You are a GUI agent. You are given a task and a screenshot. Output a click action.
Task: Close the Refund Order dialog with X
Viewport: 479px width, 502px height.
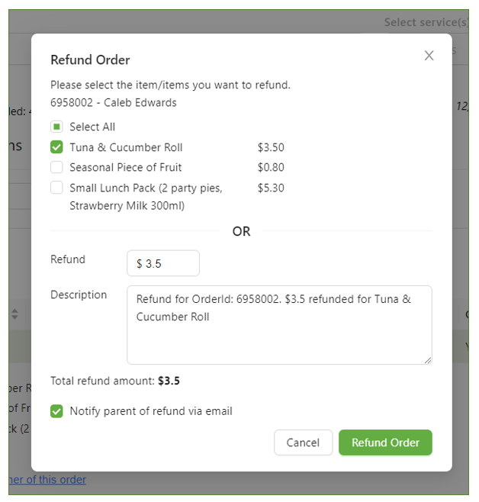pos(429,56)
